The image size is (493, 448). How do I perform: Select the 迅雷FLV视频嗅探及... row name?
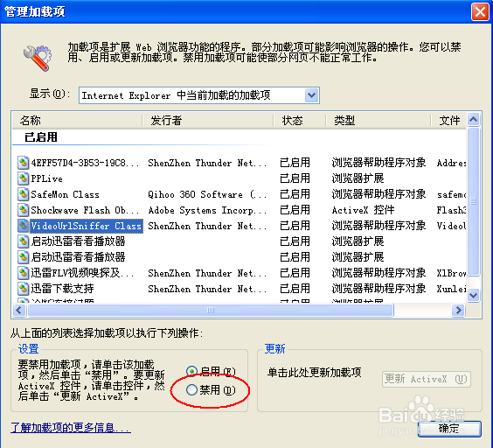pos(82,273)
